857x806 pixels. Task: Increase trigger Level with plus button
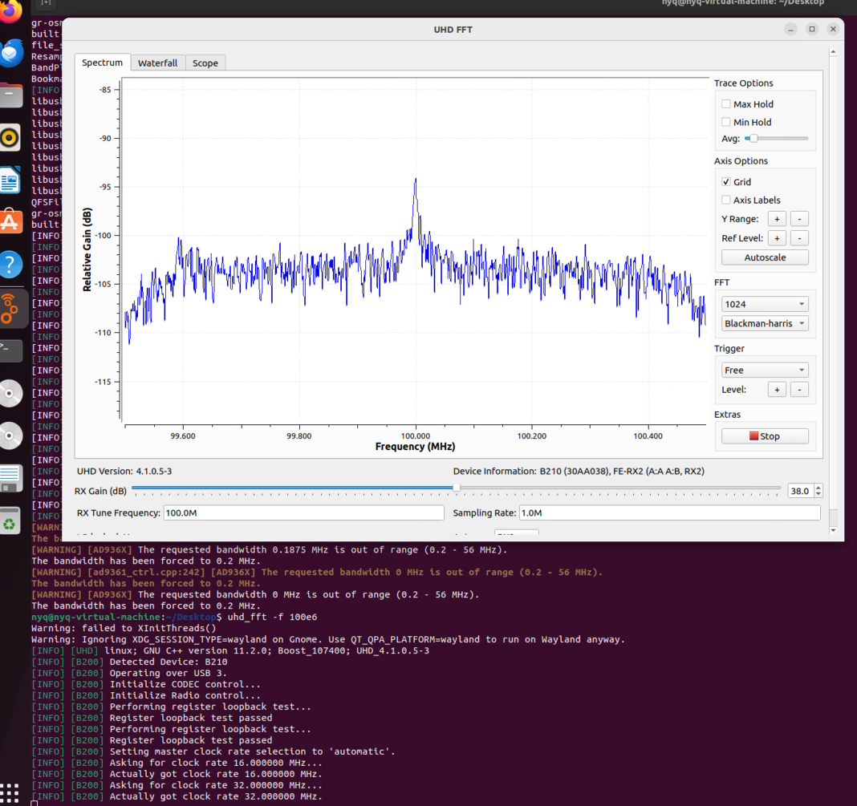[777, 389]
